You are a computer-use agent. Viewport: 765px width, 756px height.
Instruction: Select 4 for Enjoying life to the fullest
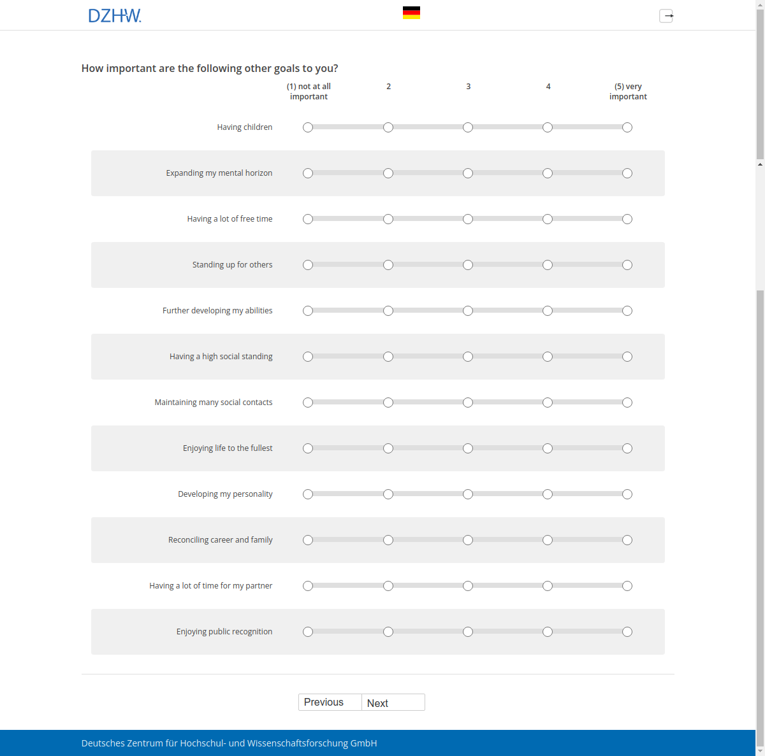point(548,448)
